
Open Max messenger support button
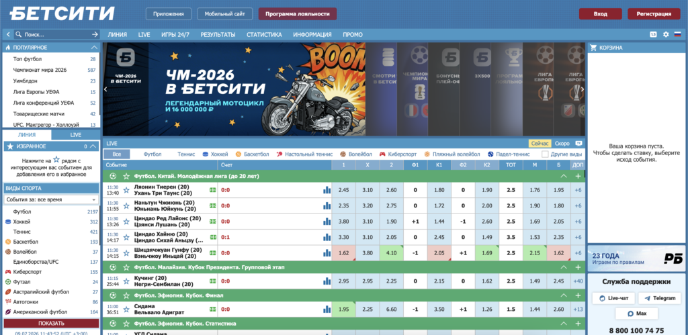pyautogui.click(x=636, y=314)
